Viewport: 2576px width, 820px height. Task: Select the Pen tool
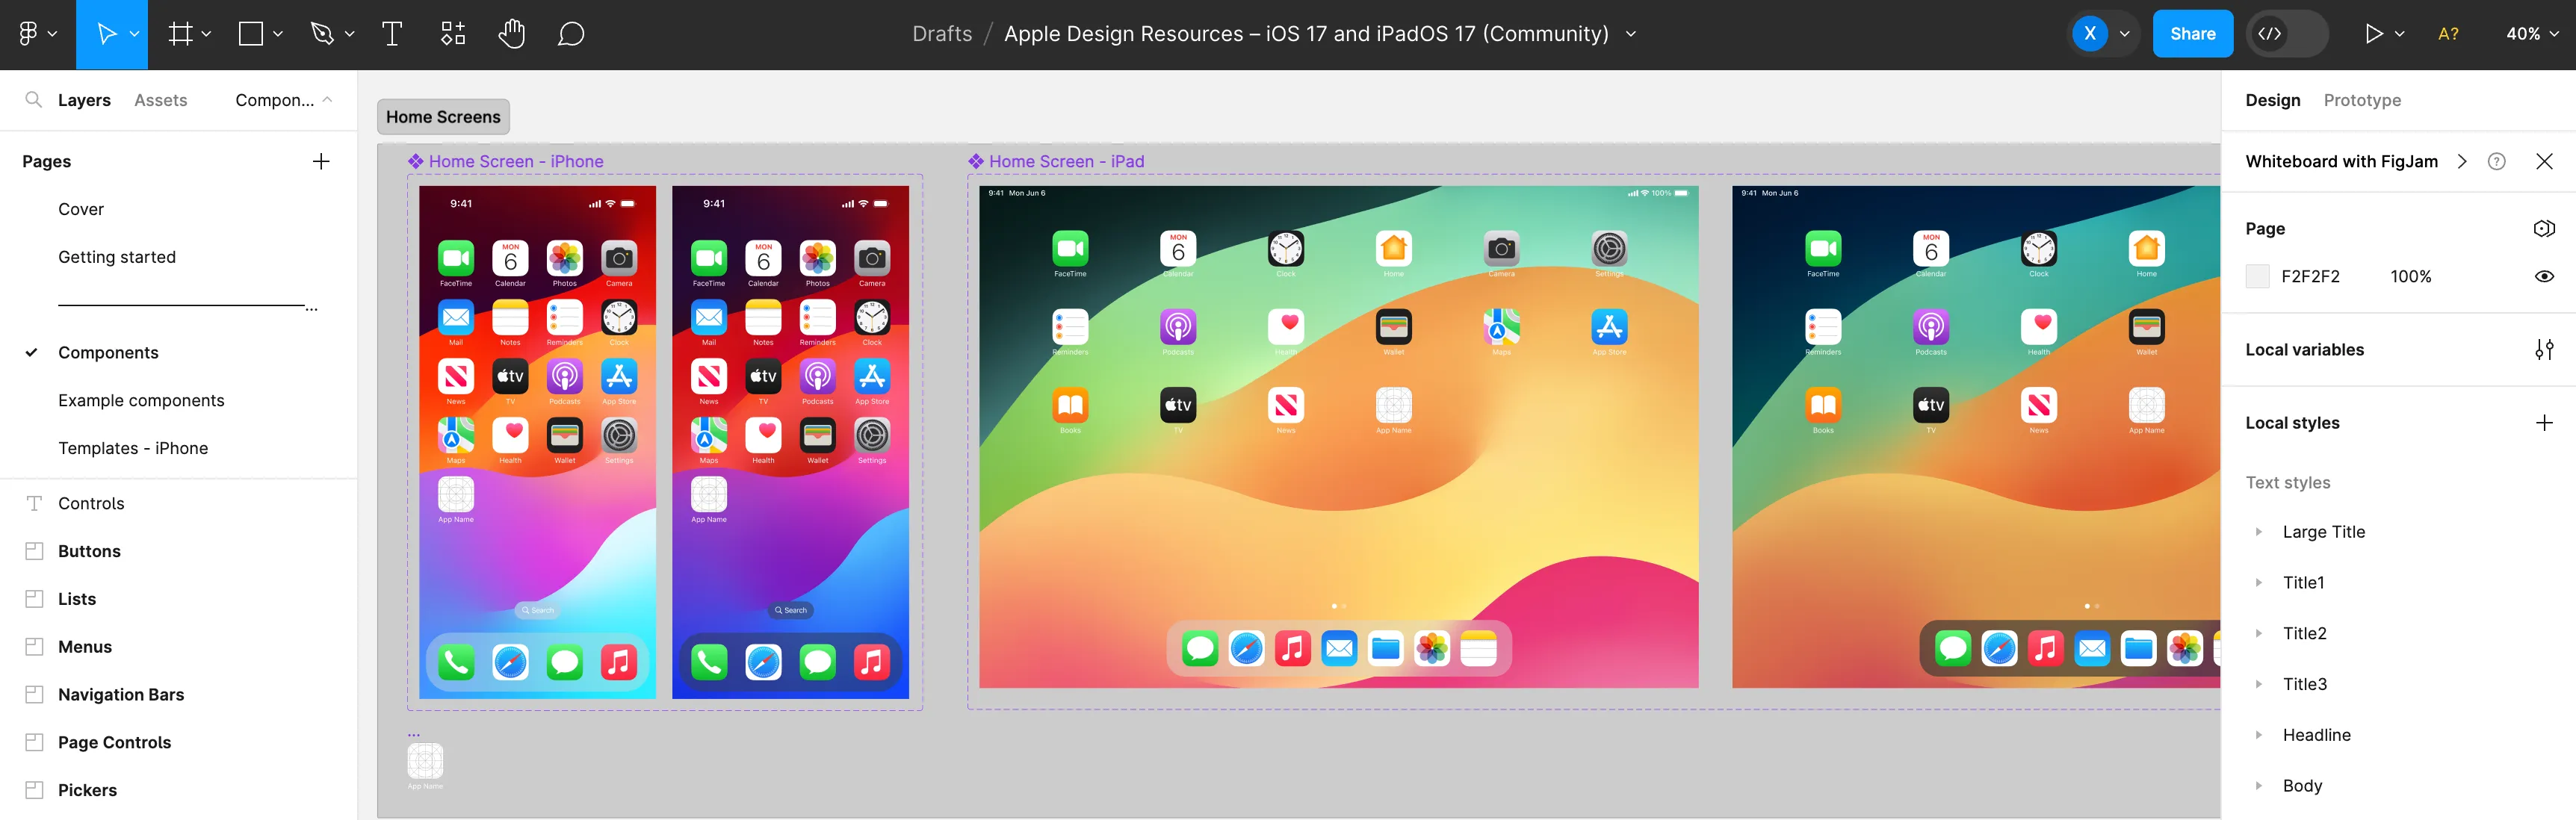tap(321, 33)
